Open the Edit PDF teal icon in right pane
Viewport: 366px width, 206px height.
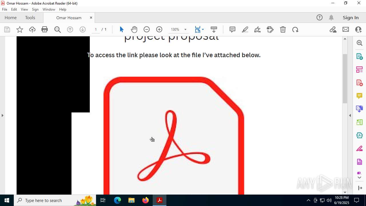point(359,136)
